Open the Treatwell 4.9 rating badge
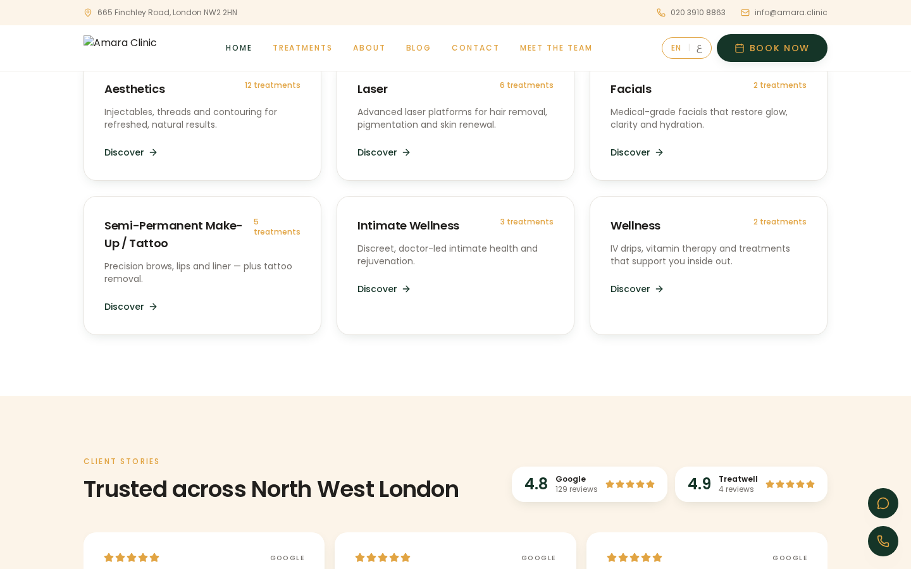The width and height of the screenshot is (911, 569). [751, 484]
